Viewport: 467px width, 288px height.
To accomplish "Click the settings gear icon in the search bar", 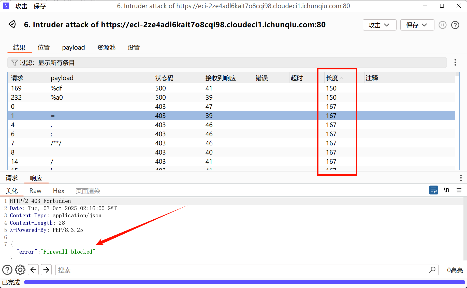I will point(20,270).
